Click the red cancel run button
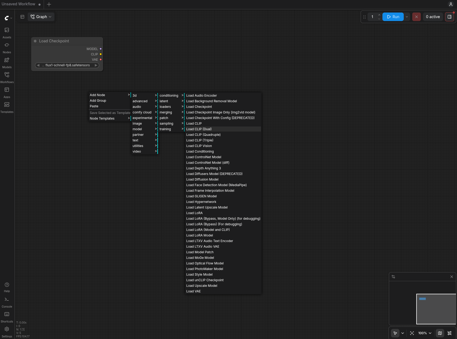457x339 pixels. [417, 17]
